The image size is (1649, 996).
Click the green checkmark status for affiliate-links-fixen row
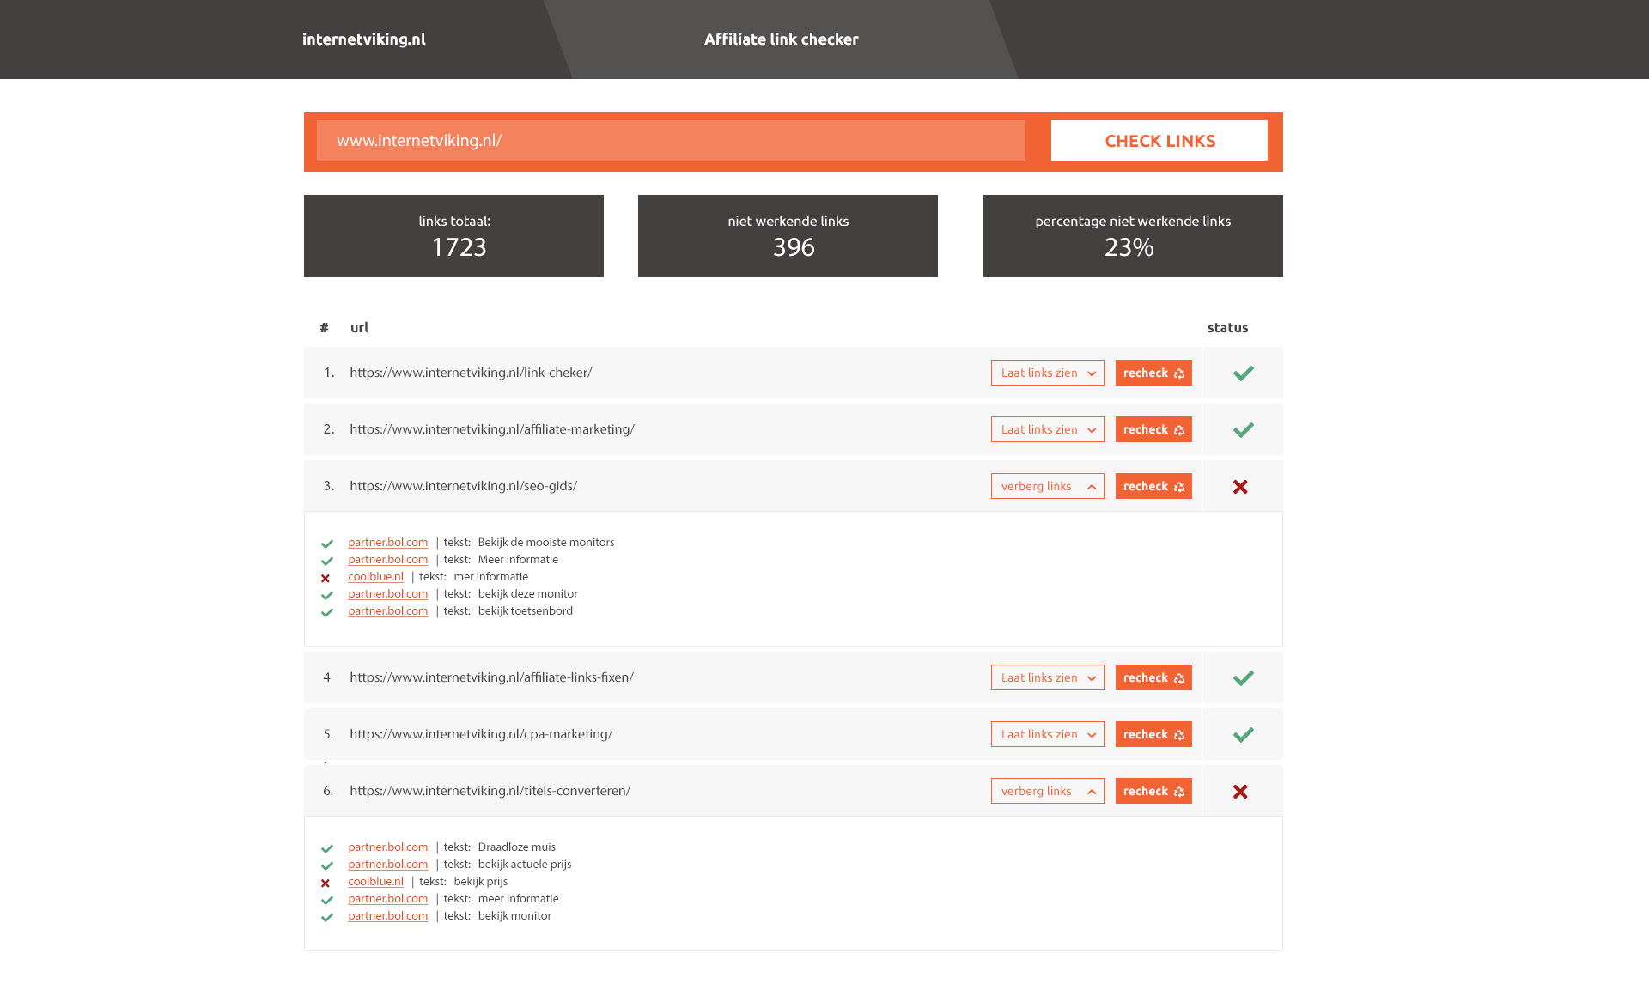[1243, 677]
